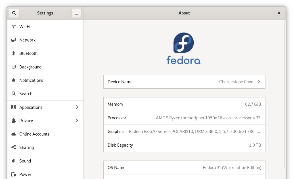Close the Settings window
This screenshot has height=179, width=293.
pyautogui.click(x=279, y=13)
